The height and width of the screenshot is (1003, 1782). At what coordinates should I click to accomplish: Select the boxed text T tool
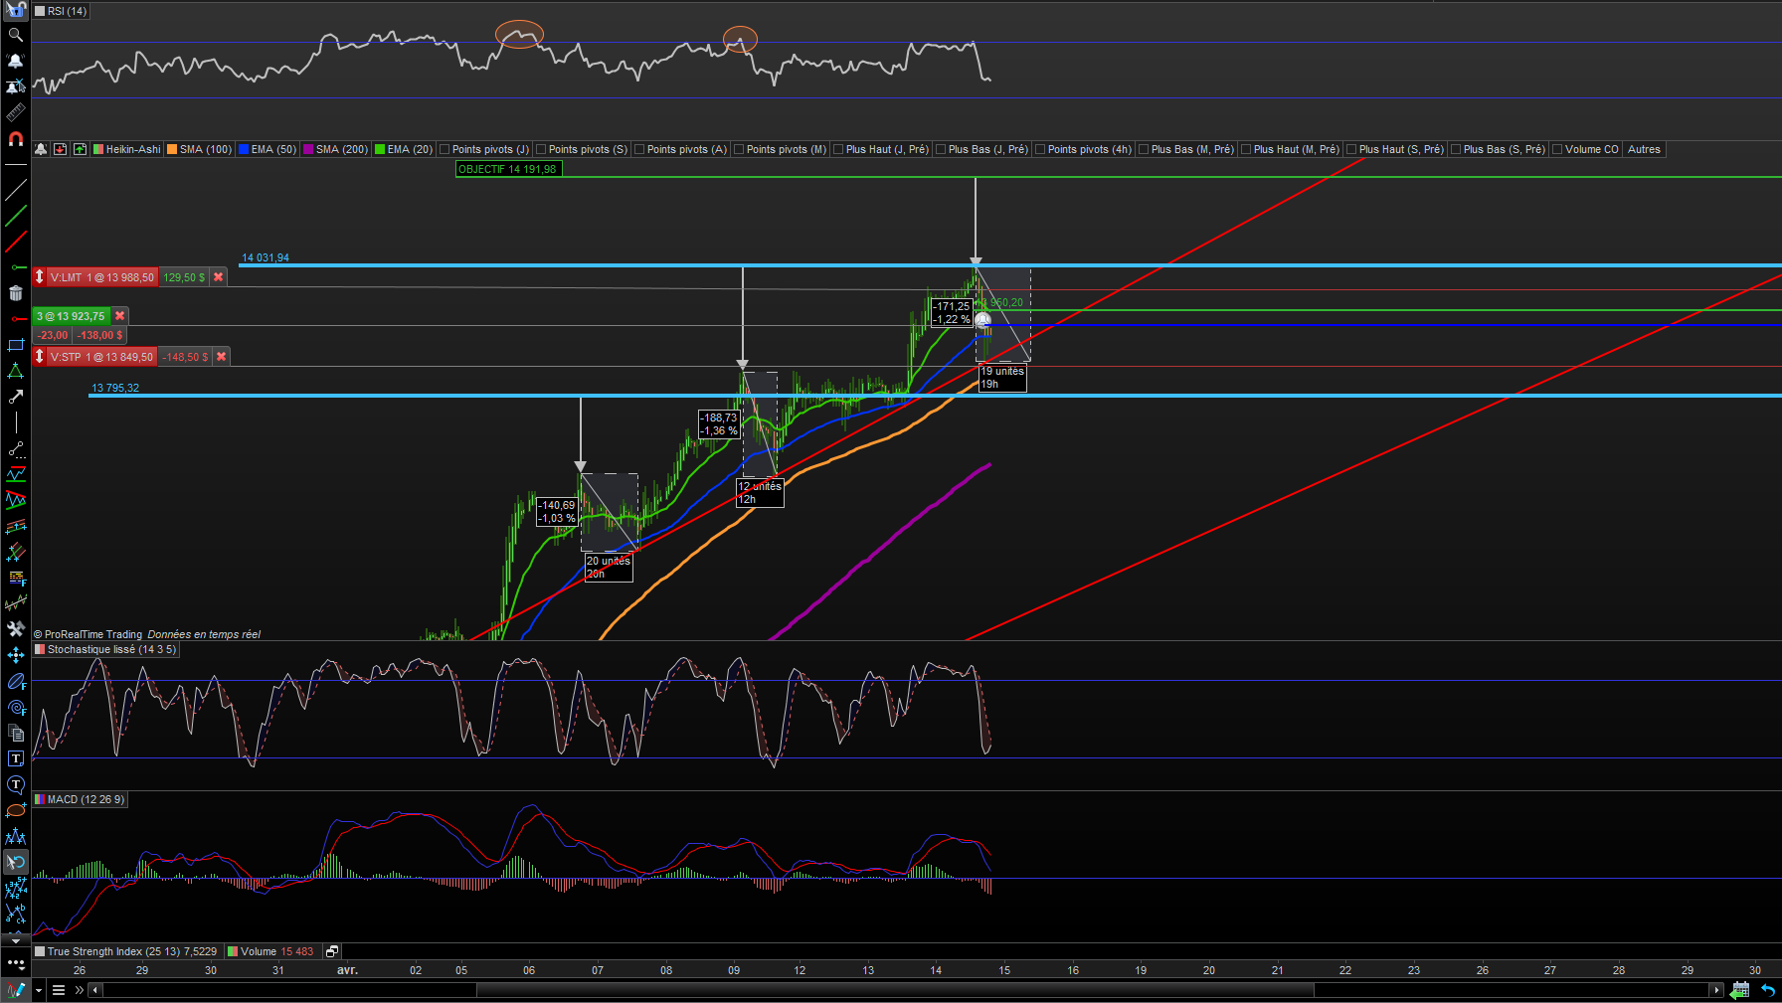pyautogui.click(x=15, y=758)
